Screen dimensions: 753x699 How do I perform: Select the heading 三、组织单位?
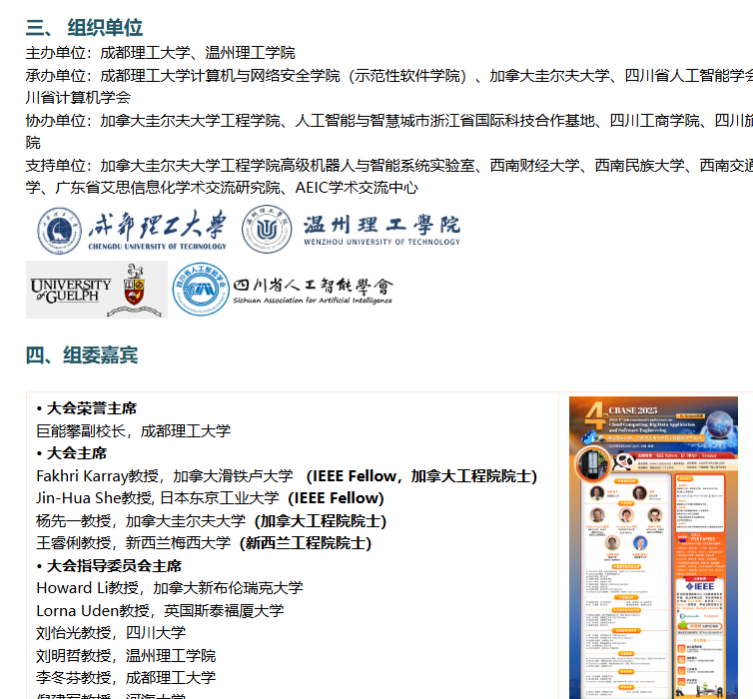point(84,27)
